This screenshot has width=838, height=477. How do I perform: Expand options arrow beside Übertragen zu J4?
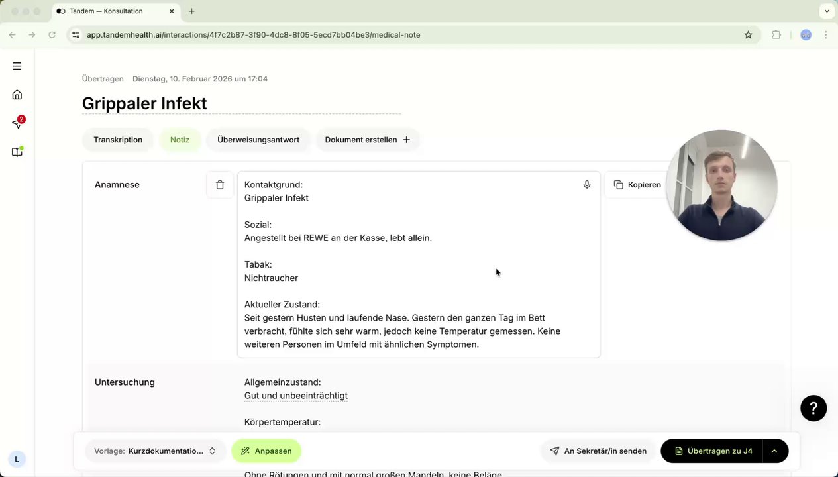(x=774, y=451)
